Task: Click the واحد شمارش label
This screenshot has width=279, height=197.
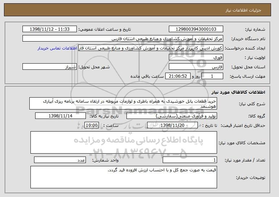Action: click(105, 160)
